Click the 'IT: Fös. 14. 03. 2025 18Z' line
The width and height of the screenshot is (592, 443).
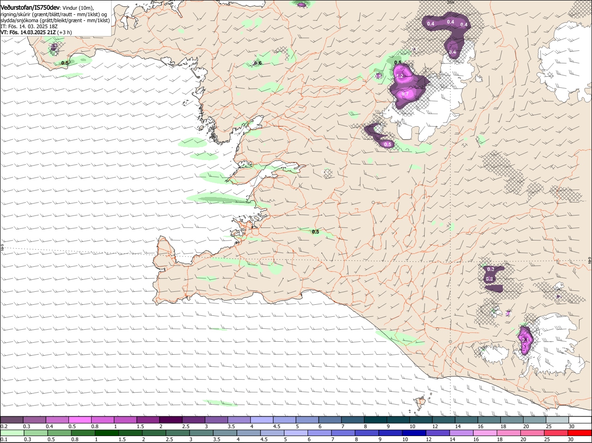[29, 26]
